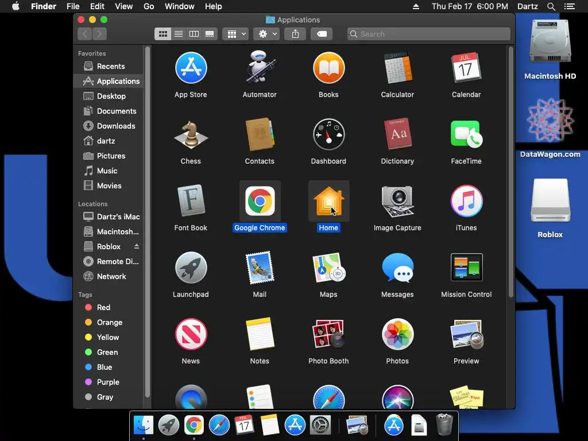
Task: Switch to icon view
Action: coord(163,34)
